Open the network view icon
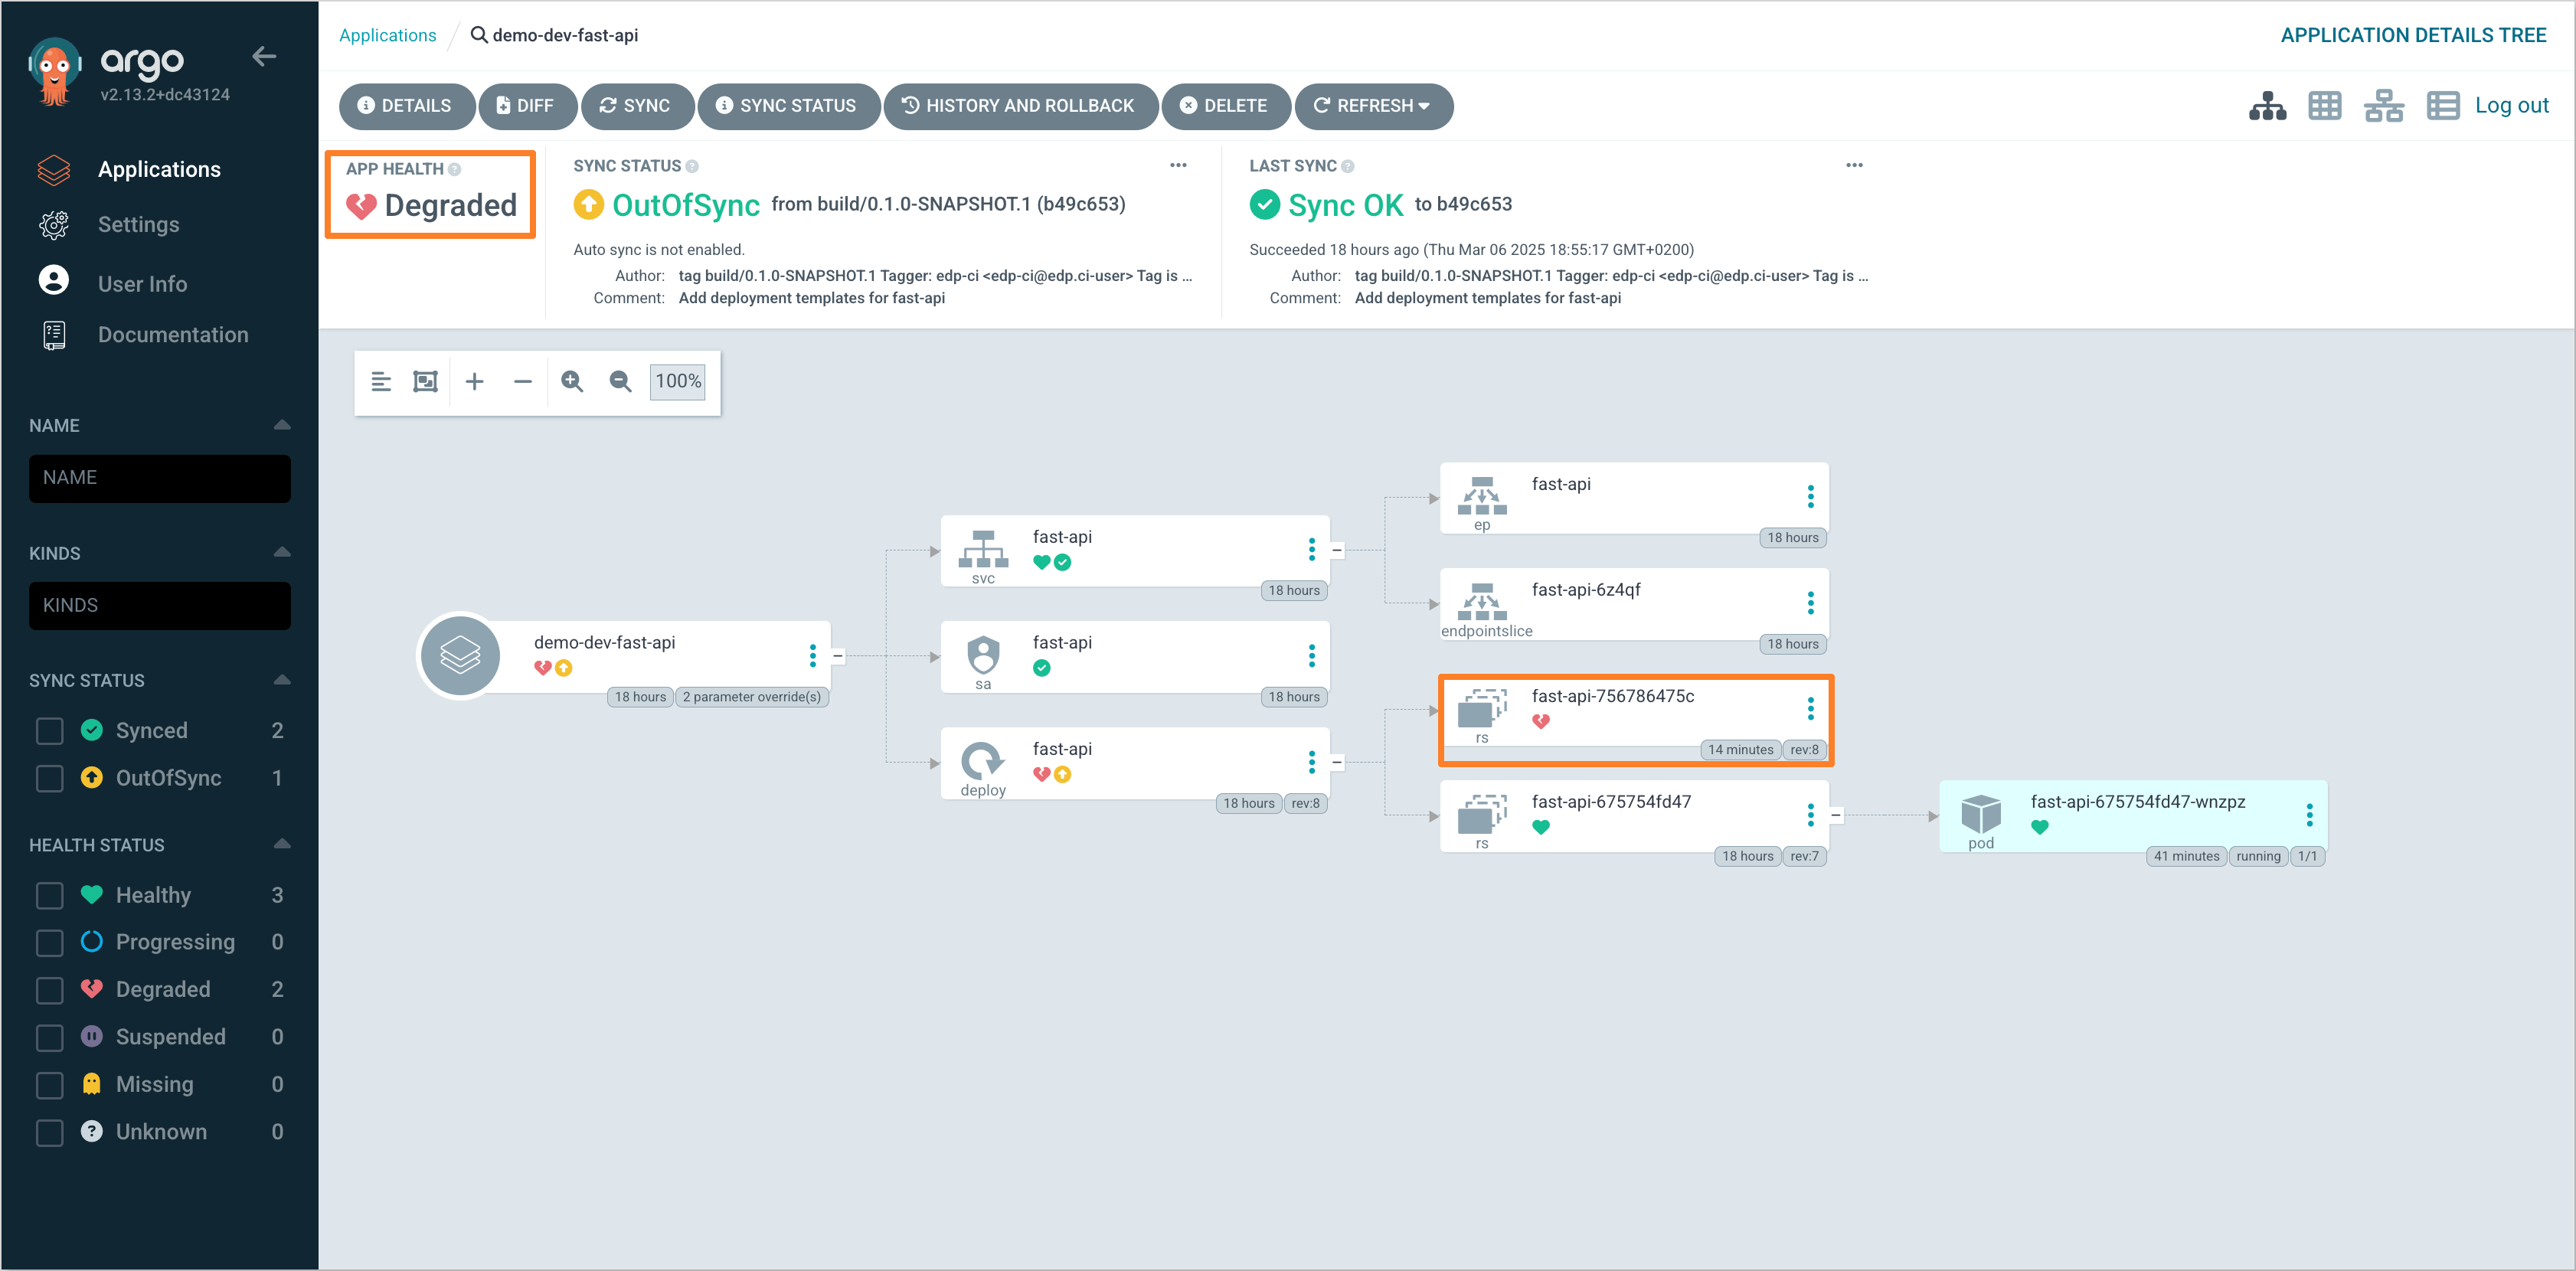Screen dimensions: 2576x1271 point(2383,106)
